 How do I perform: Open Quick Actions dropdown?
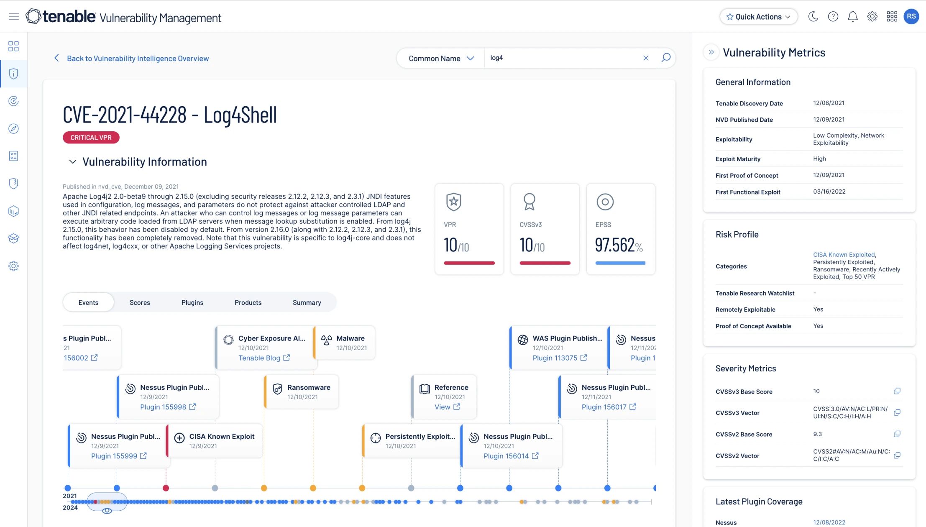[x=758, y=17]
